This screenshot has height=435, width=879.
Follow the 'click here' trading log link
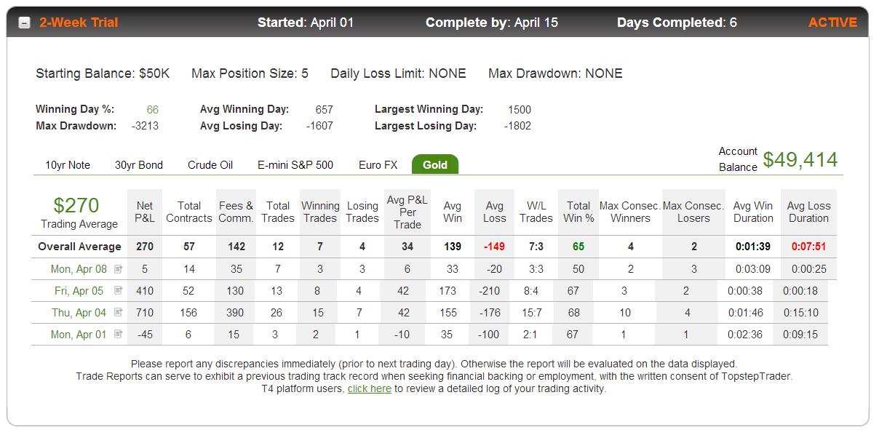(370, 389)
